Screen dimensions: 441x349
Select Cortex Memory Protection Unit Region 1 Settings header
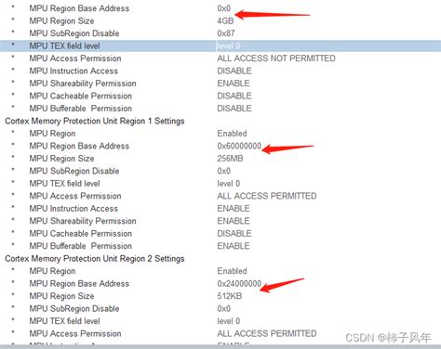tap(95, 121)
